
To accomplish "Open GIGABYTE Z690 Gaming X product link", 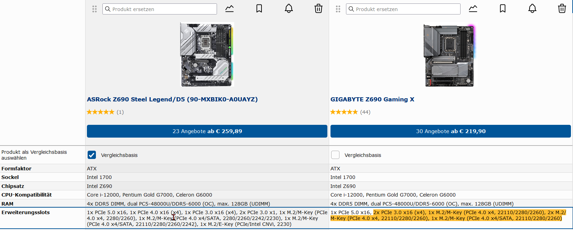I will click(x=372, y=99).
